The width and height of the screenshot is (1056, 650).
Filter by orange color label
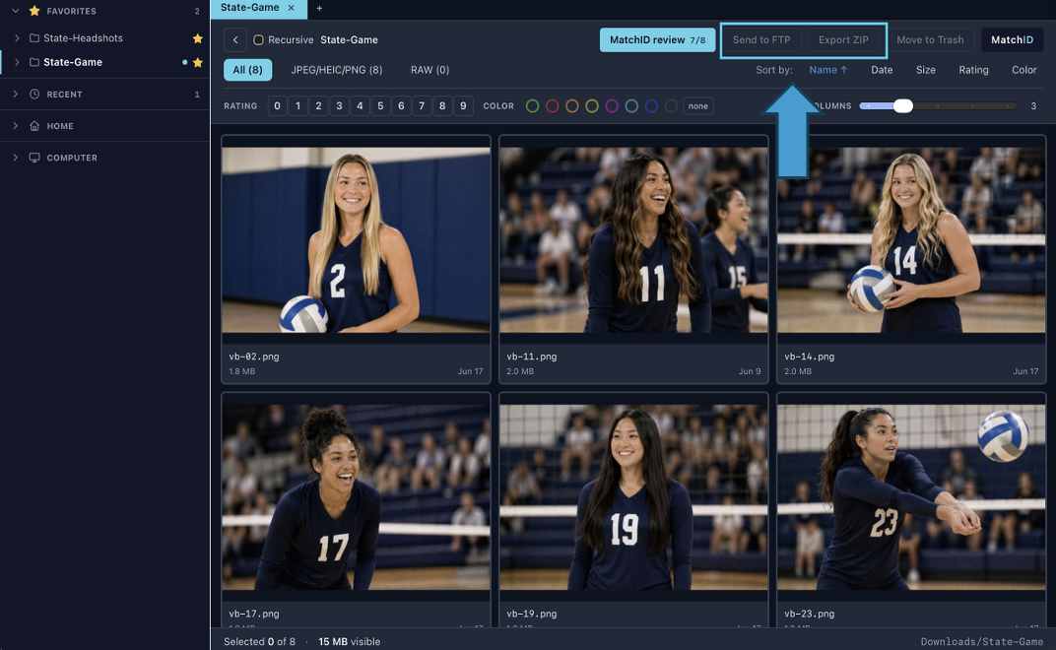571,105
